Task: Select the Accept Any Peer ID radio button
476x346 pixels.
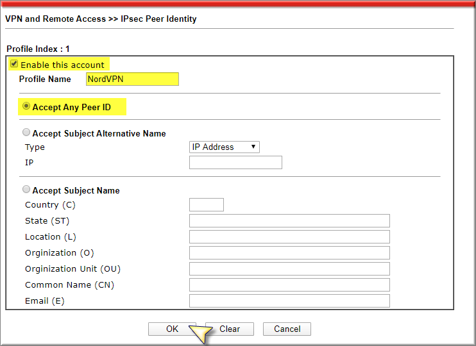Action: (x=26, y=106)
